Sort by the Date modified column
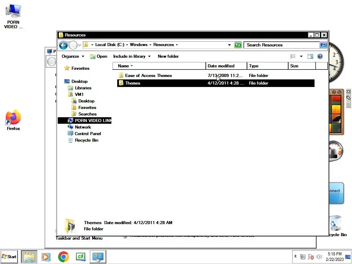 (226, 66)
